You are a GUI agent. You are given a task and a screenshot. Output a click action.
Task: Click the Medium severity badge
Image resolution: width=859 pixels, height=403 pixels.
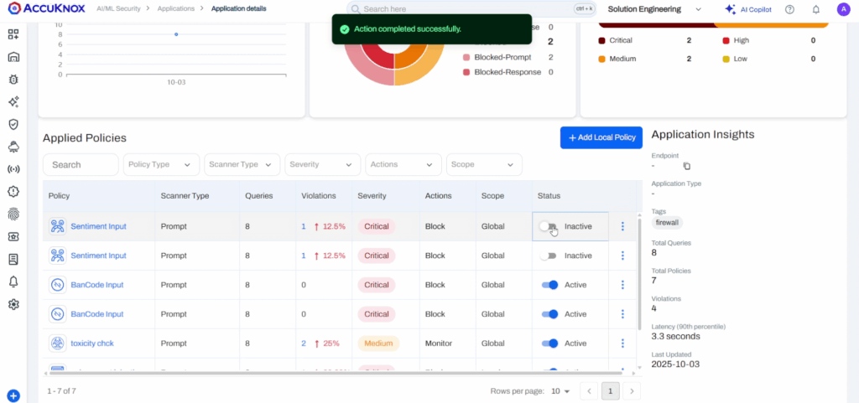pyautogui.click(x=378, y=344)
